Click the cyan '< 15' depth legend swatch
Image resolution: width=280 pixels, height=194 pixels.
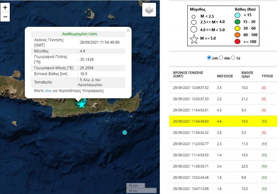point(237,15)
